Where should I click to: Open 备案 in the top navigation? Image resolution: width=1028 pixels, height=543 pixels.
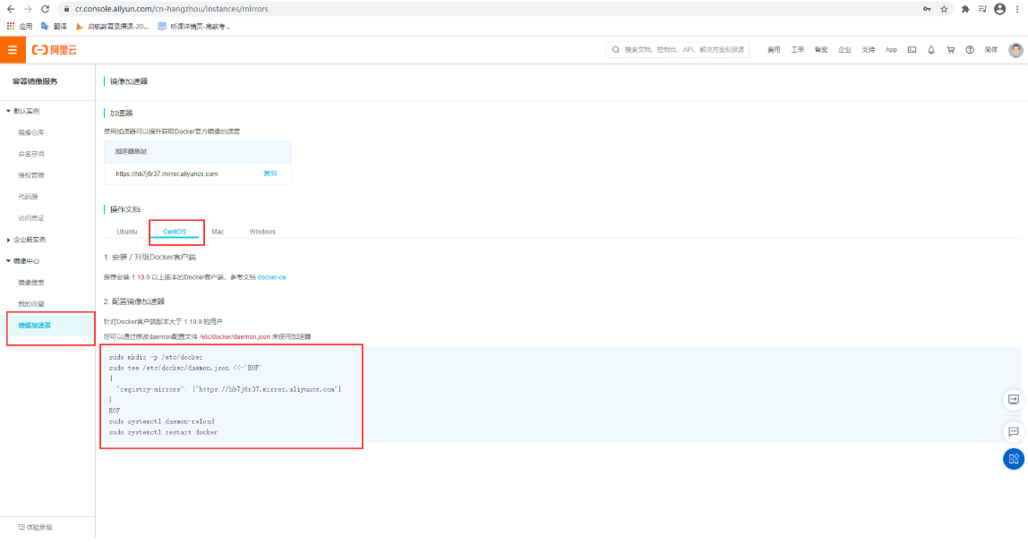(x=821, y=50)
